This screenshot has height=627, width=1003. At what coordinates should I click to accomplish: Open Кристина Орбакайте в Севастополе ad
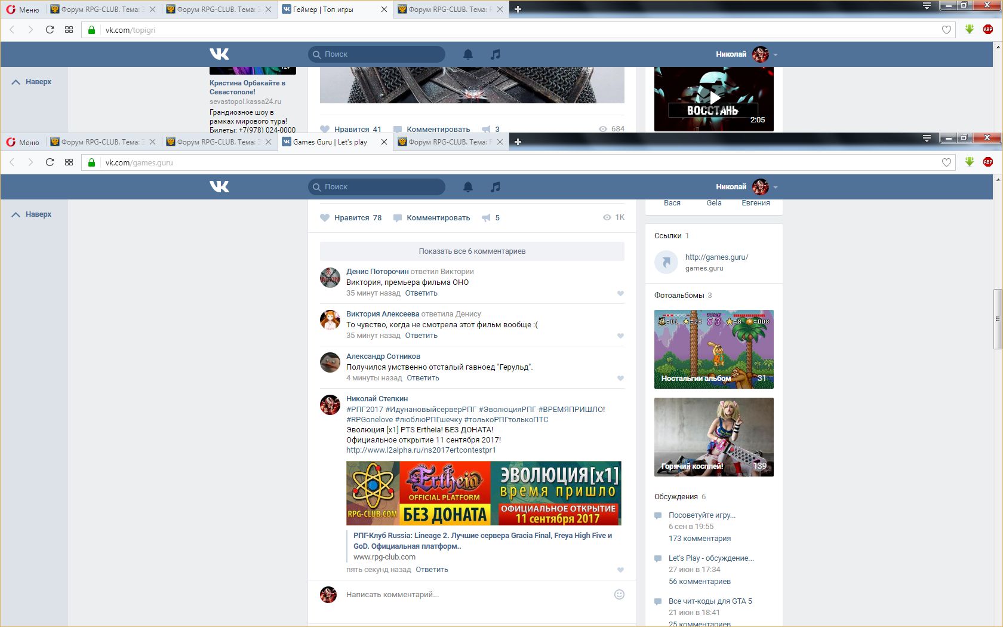pos(247,88)
